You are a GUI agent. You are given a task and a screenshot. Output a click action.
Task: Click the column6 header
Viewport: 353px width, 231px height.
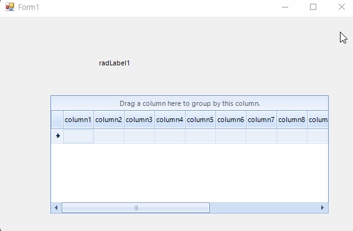231,120
